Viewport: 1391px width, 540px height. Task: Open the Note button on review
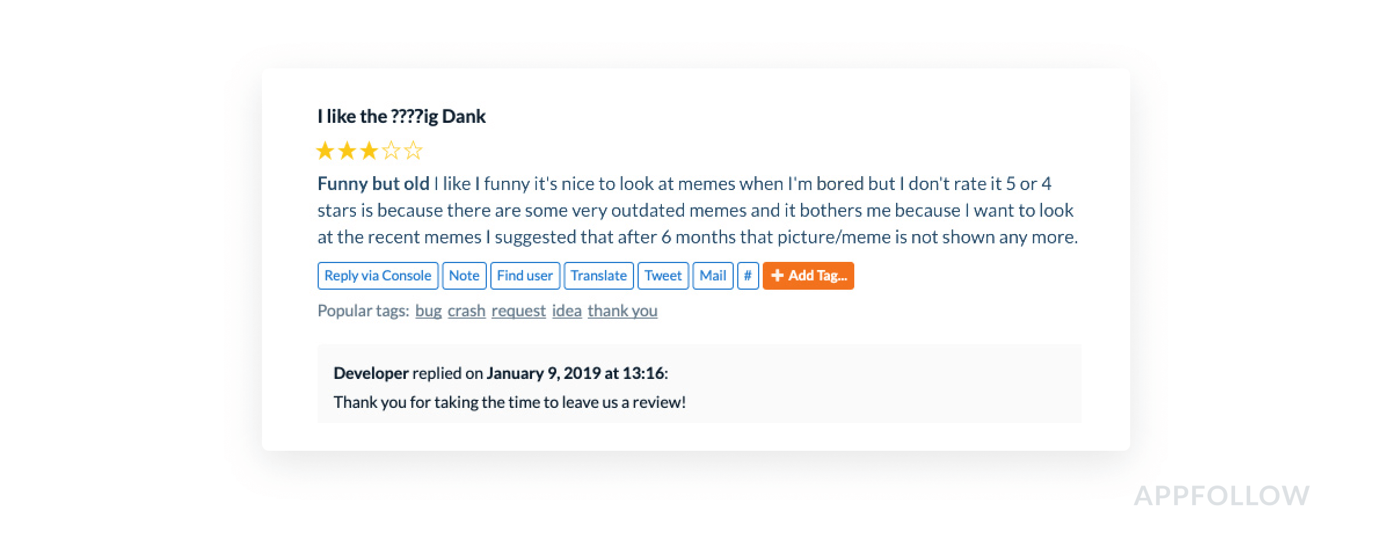464,276
